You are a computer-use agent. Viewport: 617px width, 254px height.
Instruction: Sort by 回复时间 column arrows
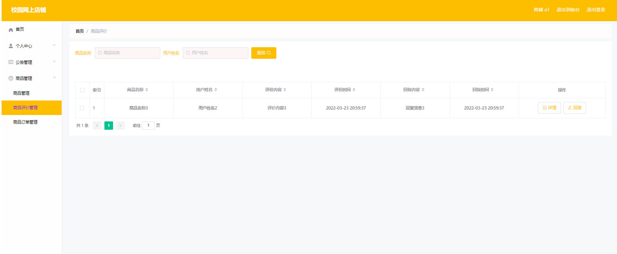[x=492, y=90]
